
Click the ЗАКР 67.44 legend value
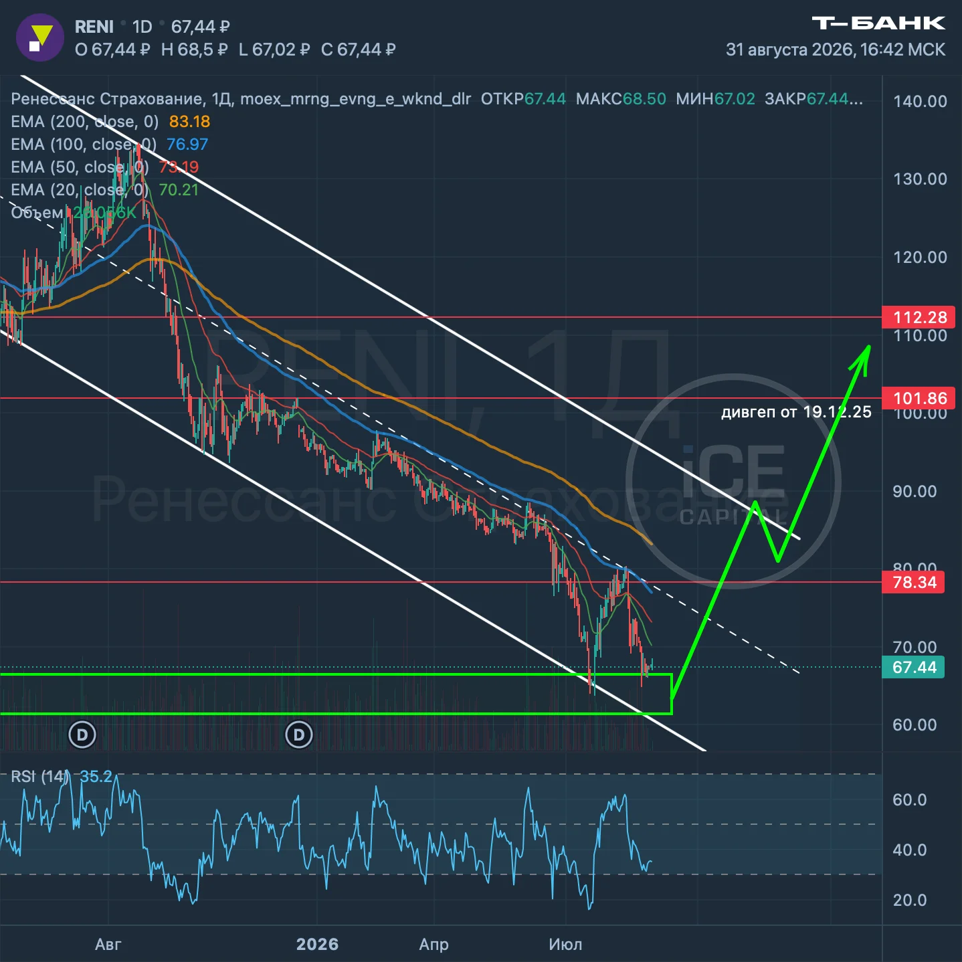click(813, 99)
